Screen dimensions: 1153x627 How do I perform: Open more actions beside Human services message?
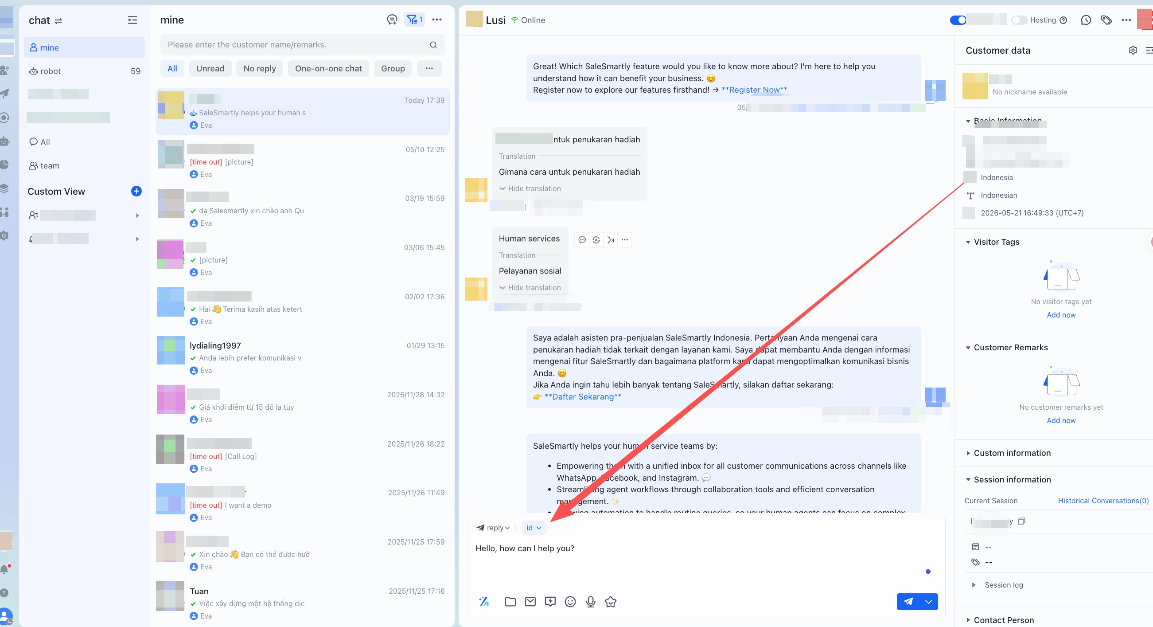pos(625,239)
